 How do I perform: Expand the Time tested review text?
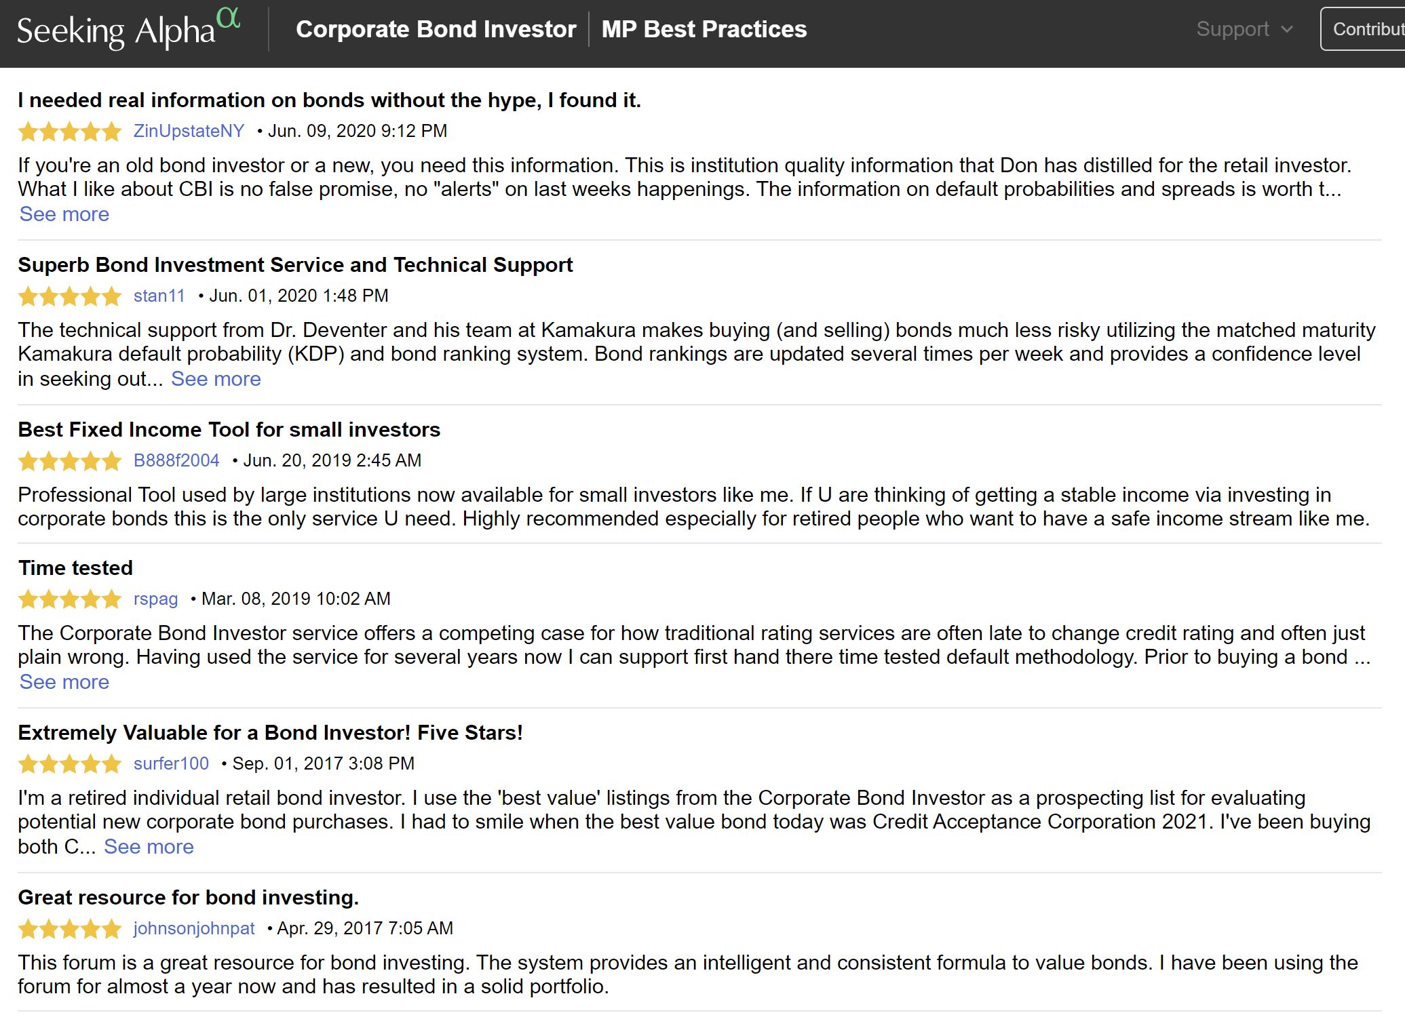pyautogui.click(x=64, y=682)
